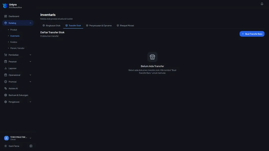Select the Transfer Stok tab
Screen dimensions: 269x151
point(73,25)
